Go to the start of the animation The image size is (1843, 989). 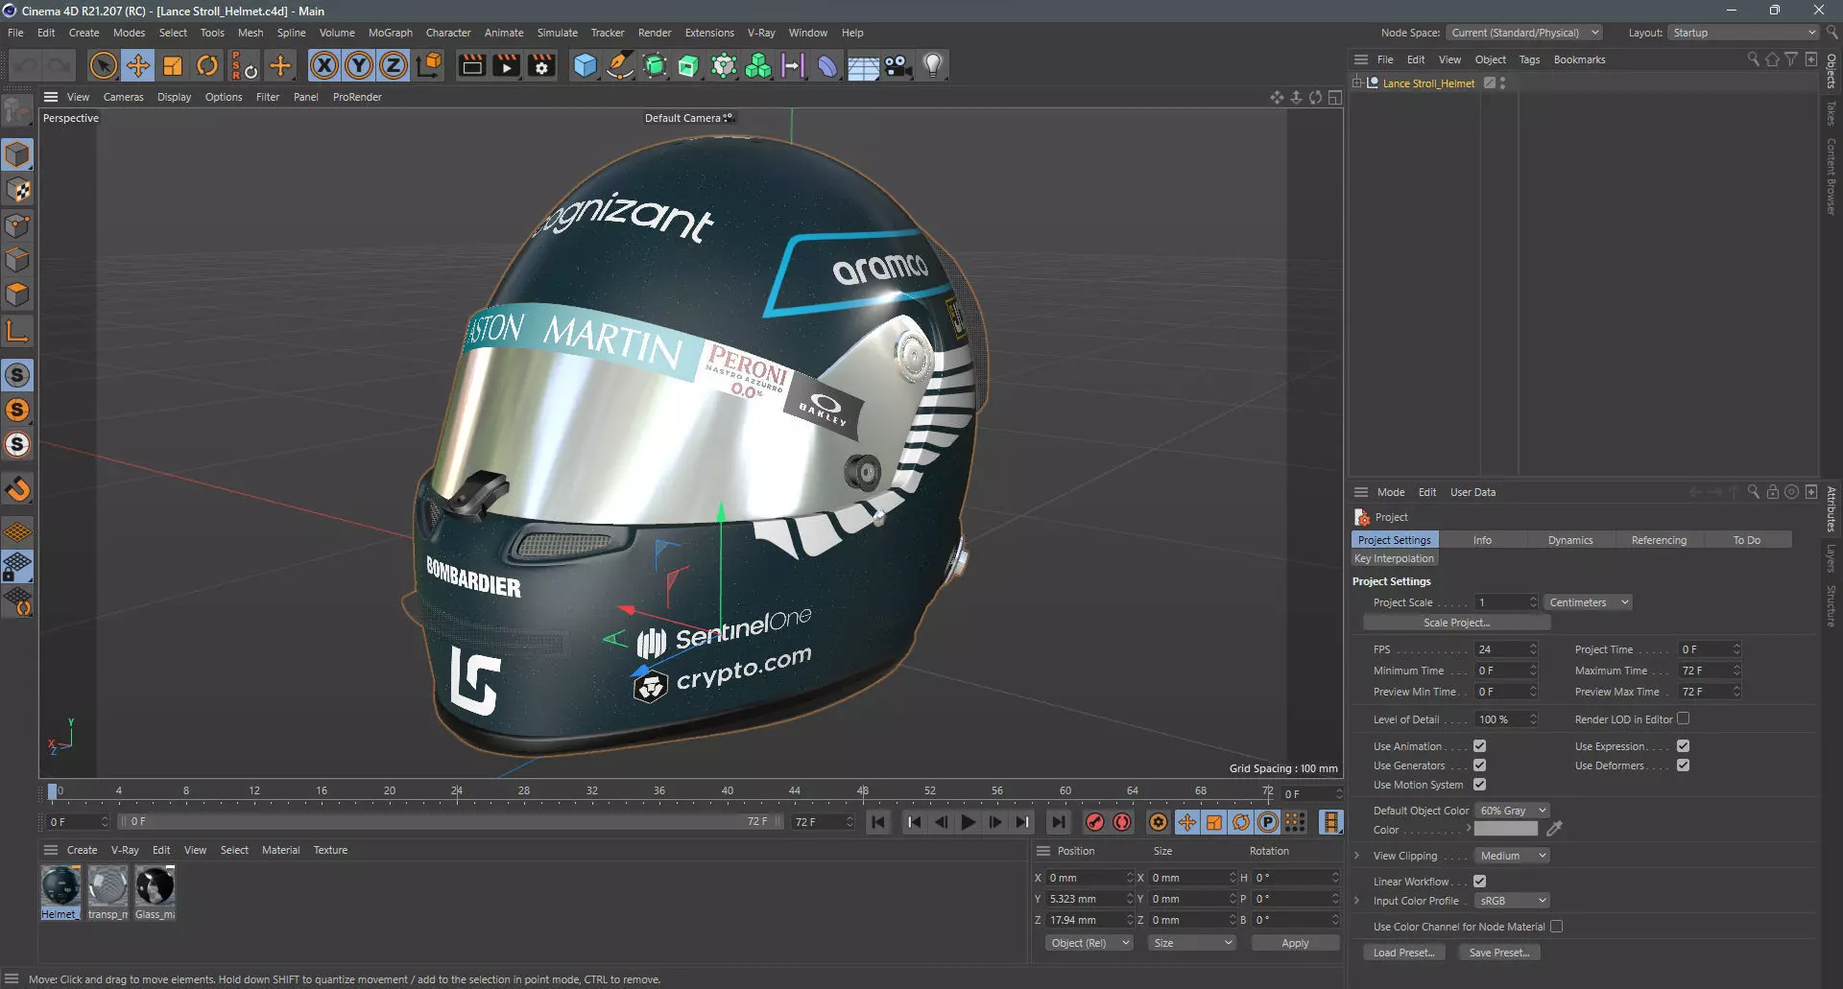click(x=877, y=822)
